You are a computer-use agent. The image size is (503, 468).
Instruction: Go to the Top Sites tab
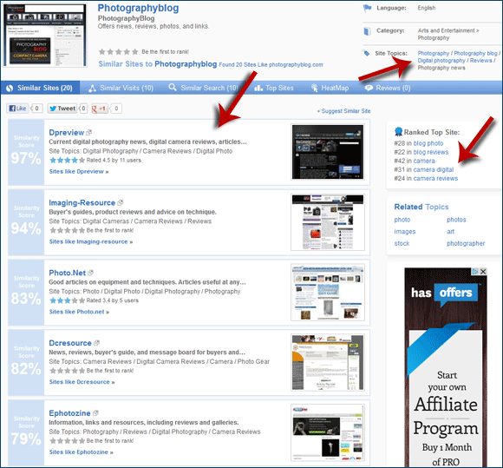(274, 88)
